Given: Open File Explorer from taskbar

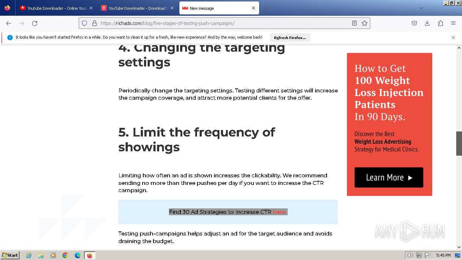Looking at the screenshot, I should pos(41,255).
